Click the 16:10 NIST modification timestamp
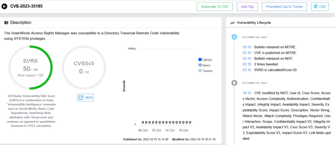335x145 pixels. (247, 93)
